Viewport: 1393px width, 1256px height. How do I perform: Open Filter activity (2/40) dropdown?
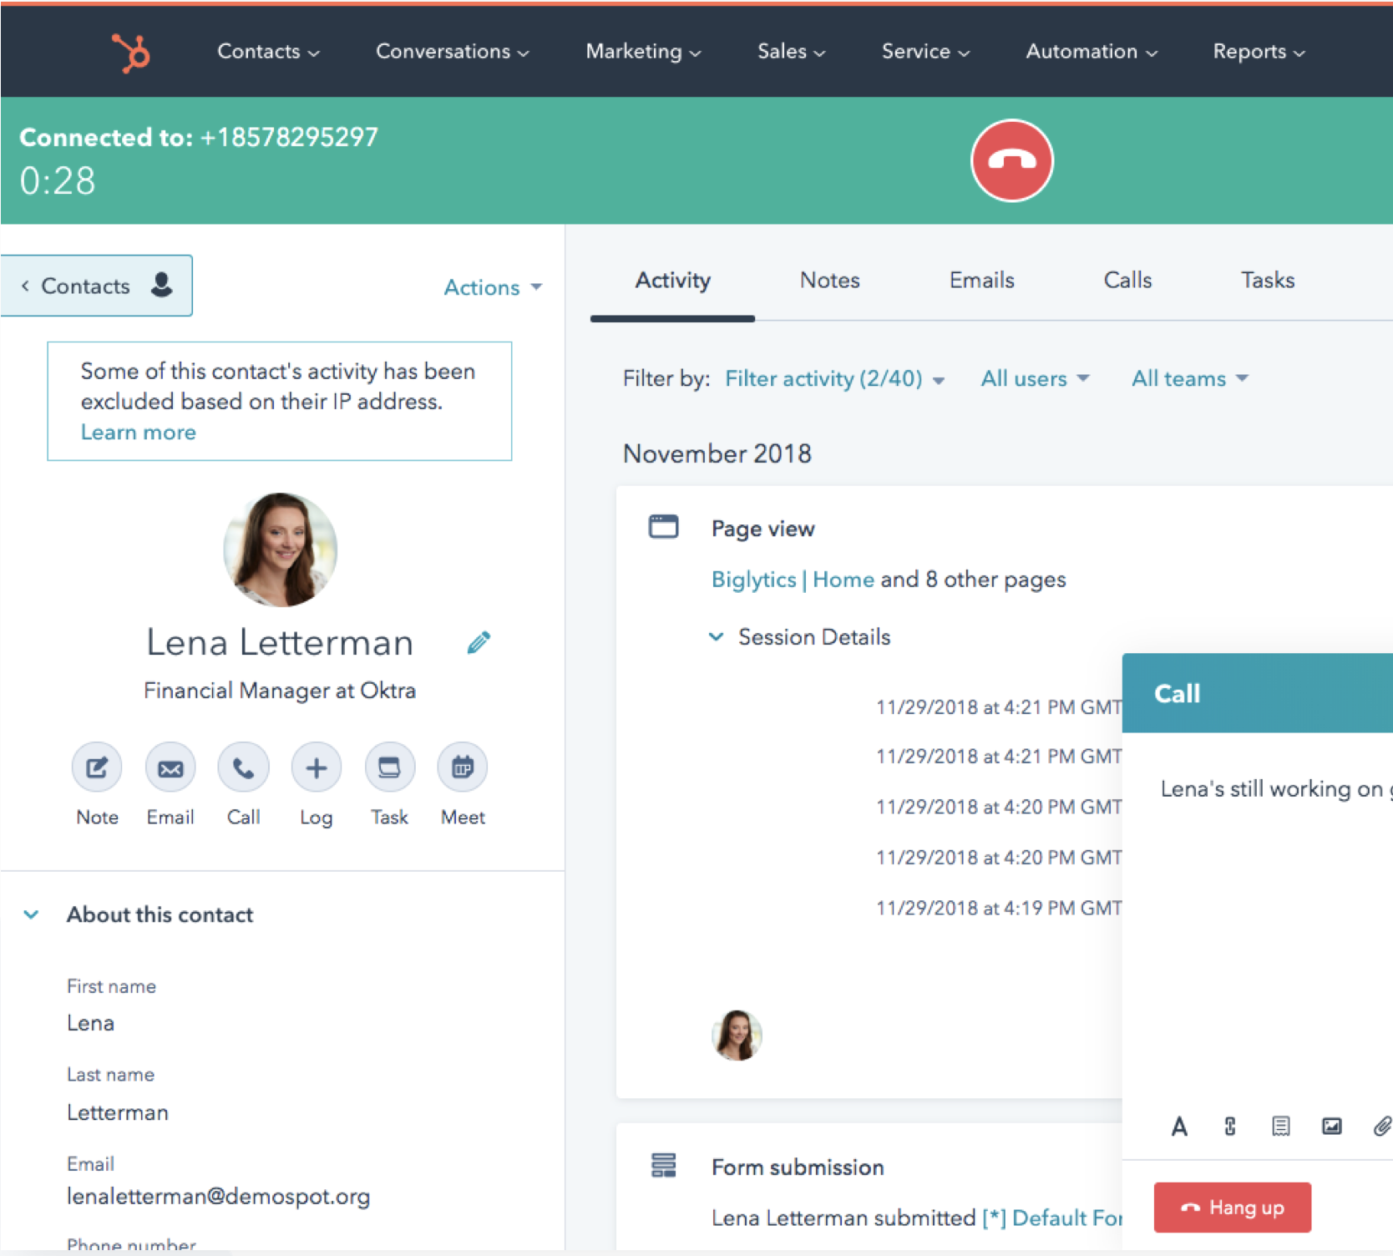tap(833, 379)
